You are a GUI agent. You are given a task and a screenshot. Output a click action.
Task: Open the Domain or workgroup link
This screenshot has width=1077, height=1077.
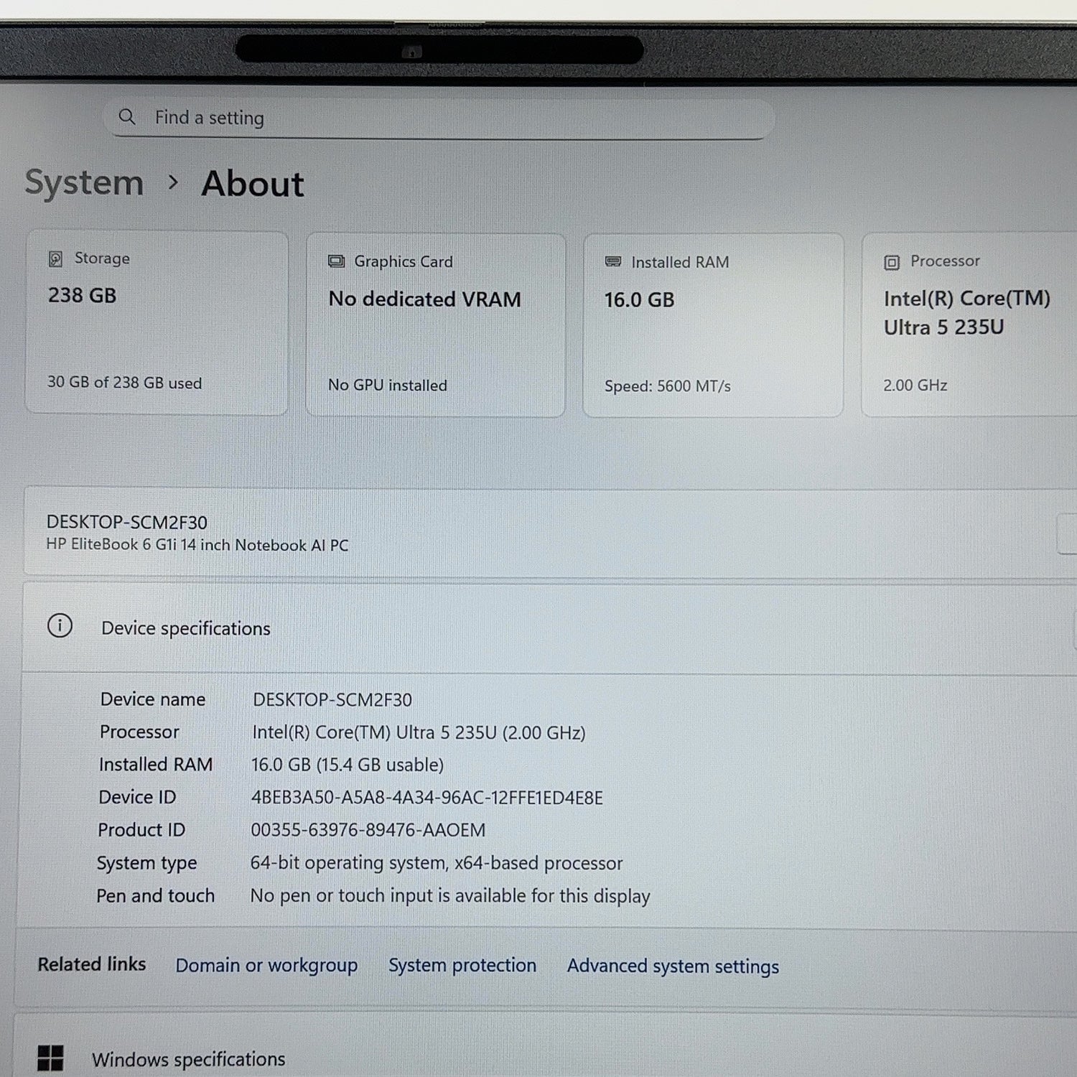[x=266, y=966]
